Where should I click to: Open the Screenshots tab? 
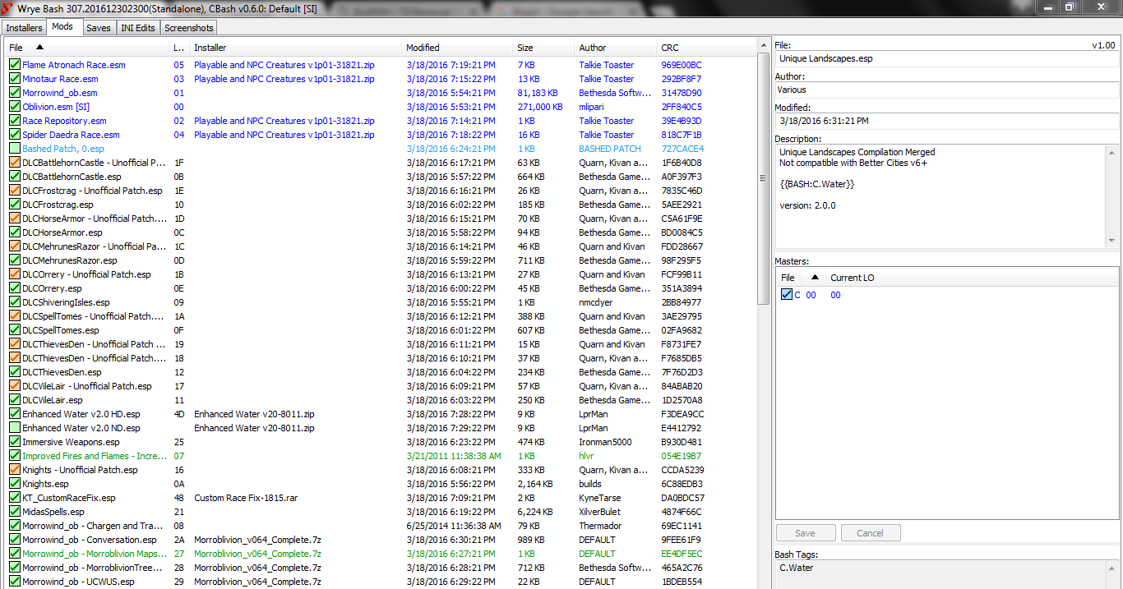(189, 28)
